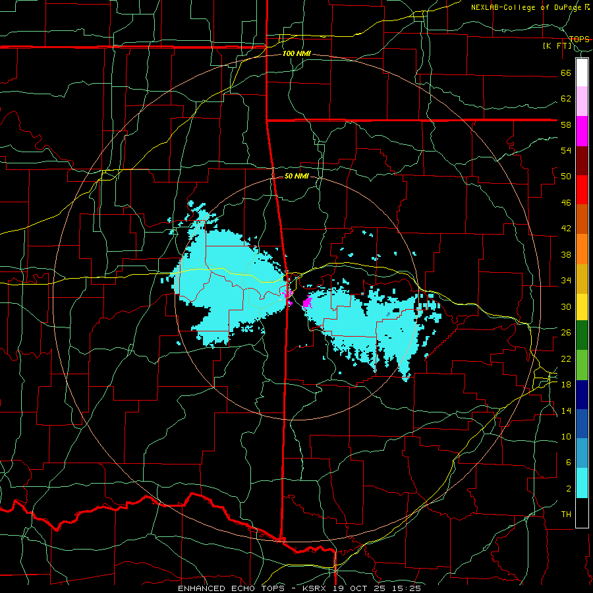Click the cyan legend swatch near 2
593x593 pixels.
point(582,483)
